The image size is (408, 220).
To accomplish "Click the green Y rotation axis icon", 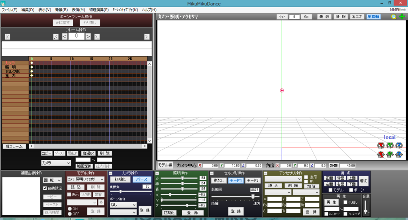I will click(x=390, y=145).
